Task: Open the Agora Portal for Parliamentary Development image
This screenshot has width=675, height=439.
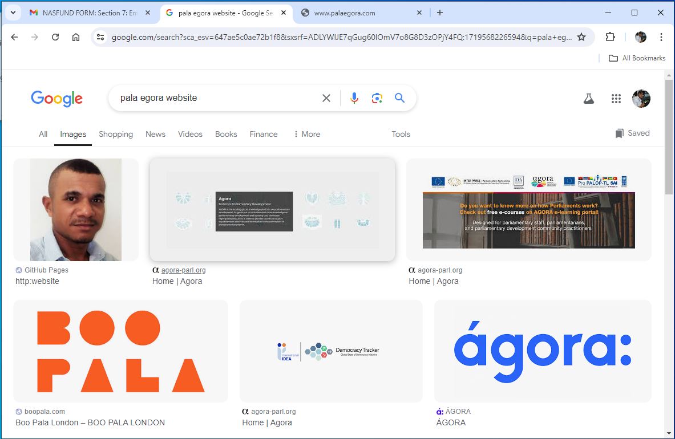Action: tap(273, 210)
